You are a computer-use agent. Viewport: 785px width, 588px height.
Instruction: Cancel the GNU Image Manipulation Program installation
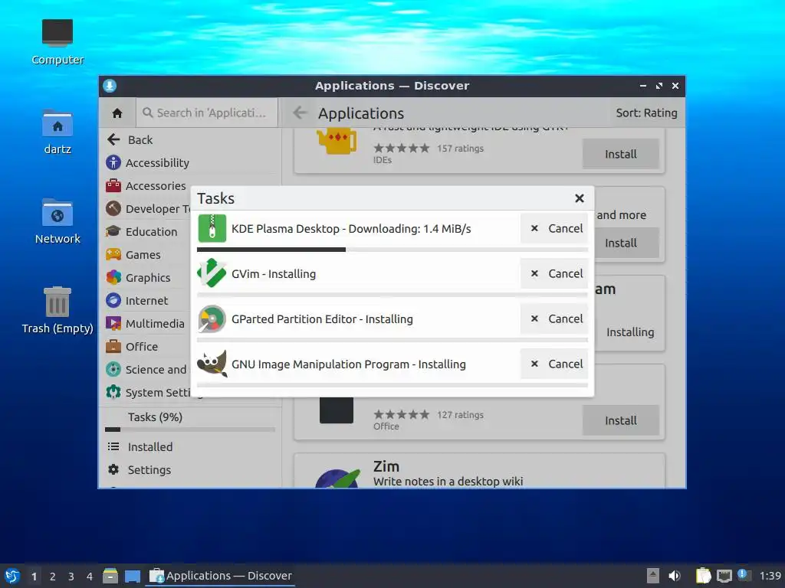coord(555,364)
